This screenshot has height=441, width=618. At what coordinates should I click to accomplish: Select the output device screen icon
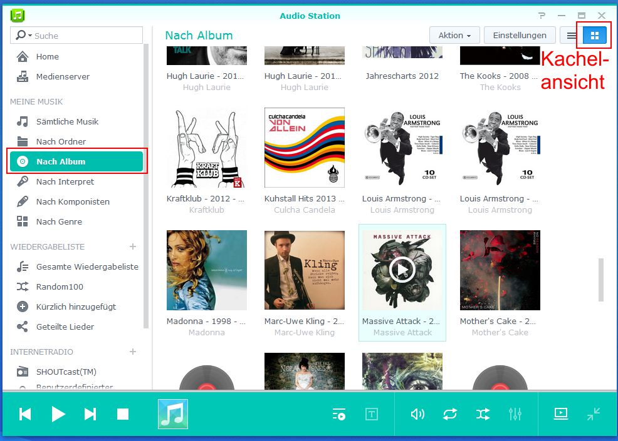(560, 414)
